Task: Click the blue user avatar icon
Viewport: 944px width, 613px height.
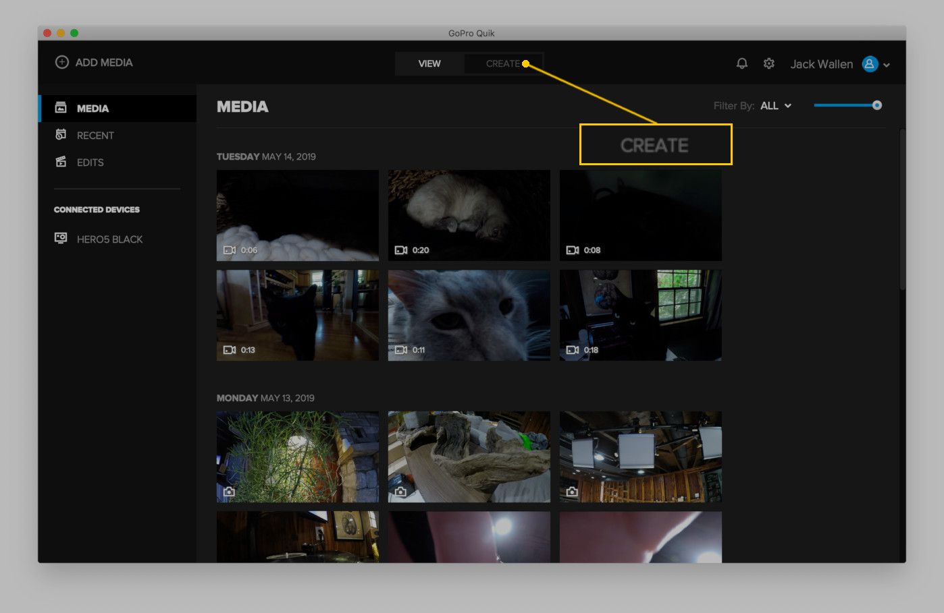Action: 870,63
